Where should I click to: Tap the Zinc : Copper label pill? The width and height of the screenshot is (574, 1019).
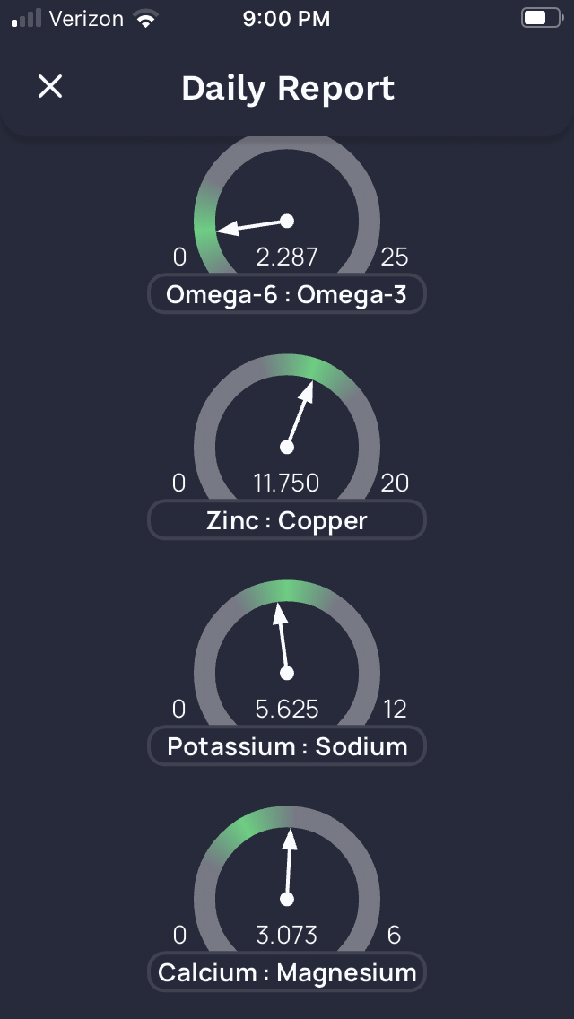point(287,520)
